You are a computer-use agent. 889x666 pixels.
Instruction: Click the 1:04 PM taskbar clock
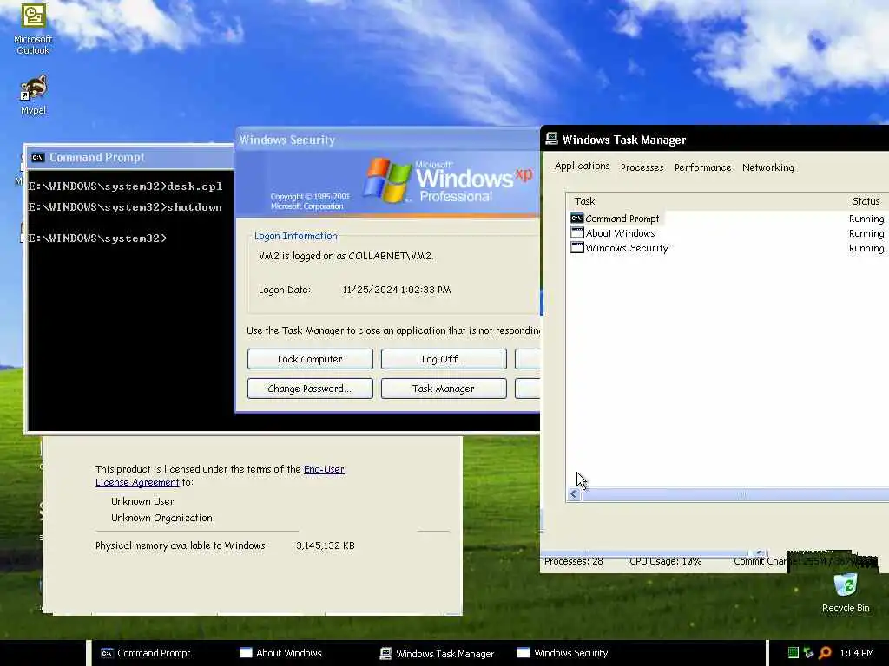click(x=857, y=653)
